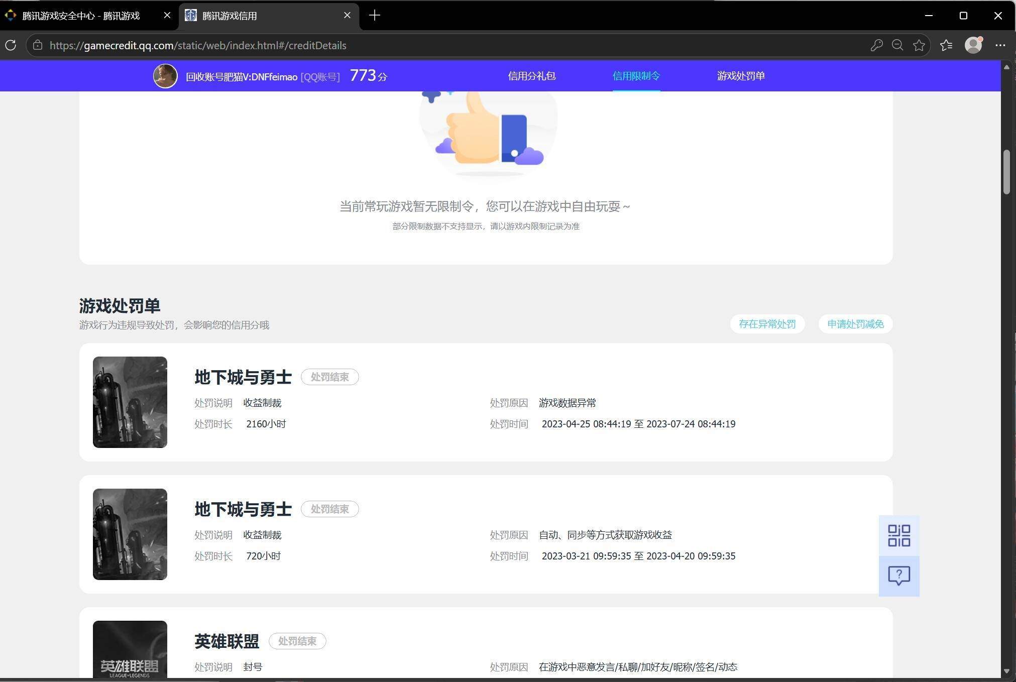Click the 2023-04-25 to 2023-07-24 penalty time
The height and width of the screenshot is (682, 1016).
tap(638, 424)
